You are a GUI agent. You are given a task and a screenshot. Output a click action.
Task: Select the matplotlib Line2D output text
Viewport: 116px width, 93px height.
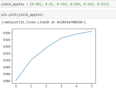coord(43,22)
